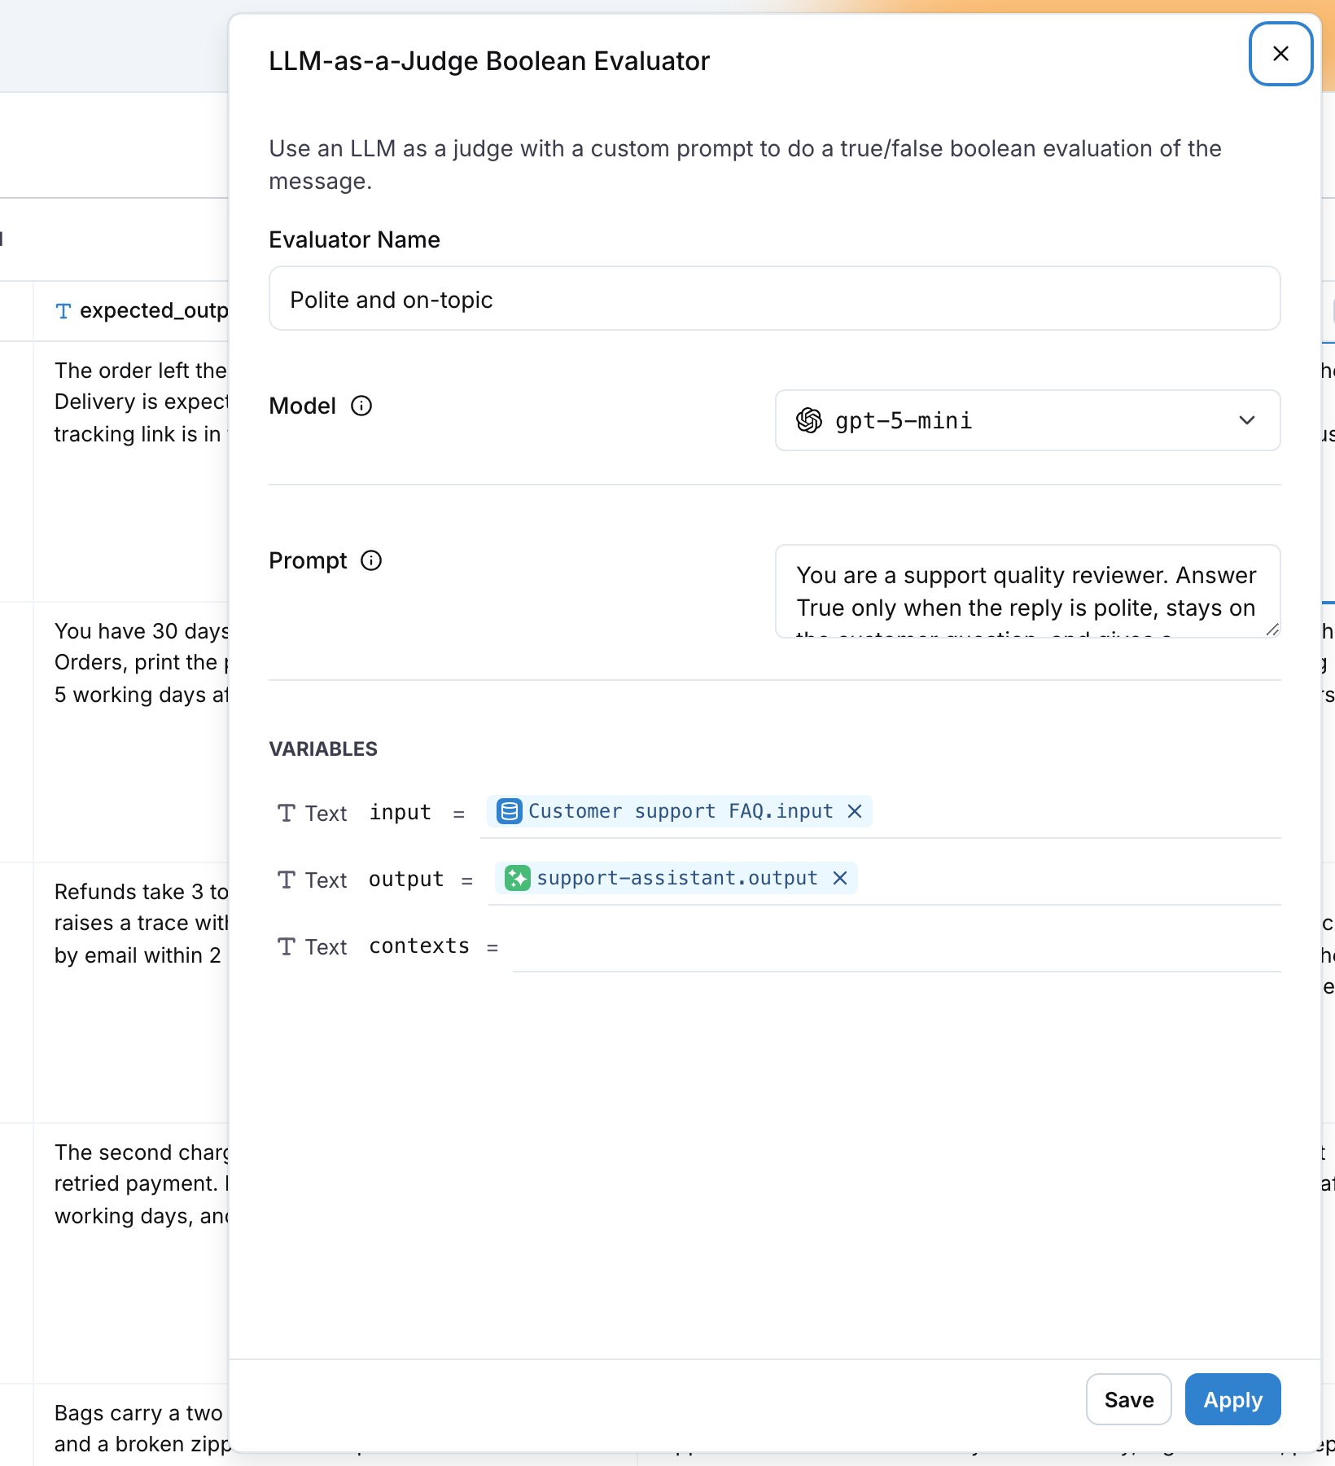Click the 'input' variable name
The height and width of the screenshot is (1466, 1335).
[x=400, y=812]
